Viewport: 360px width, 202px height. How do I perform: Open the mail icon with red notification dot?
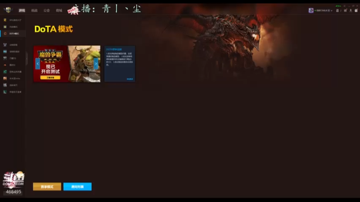click(345, 10)
